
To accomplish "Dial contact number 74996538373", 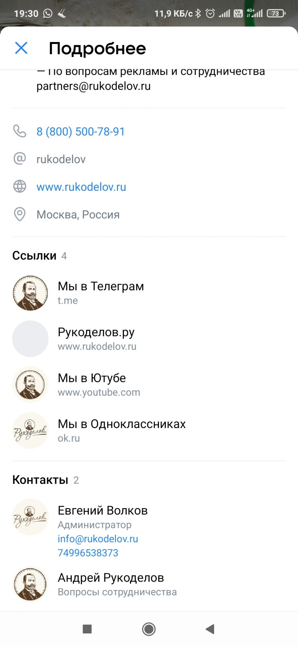I will [88, 553].
